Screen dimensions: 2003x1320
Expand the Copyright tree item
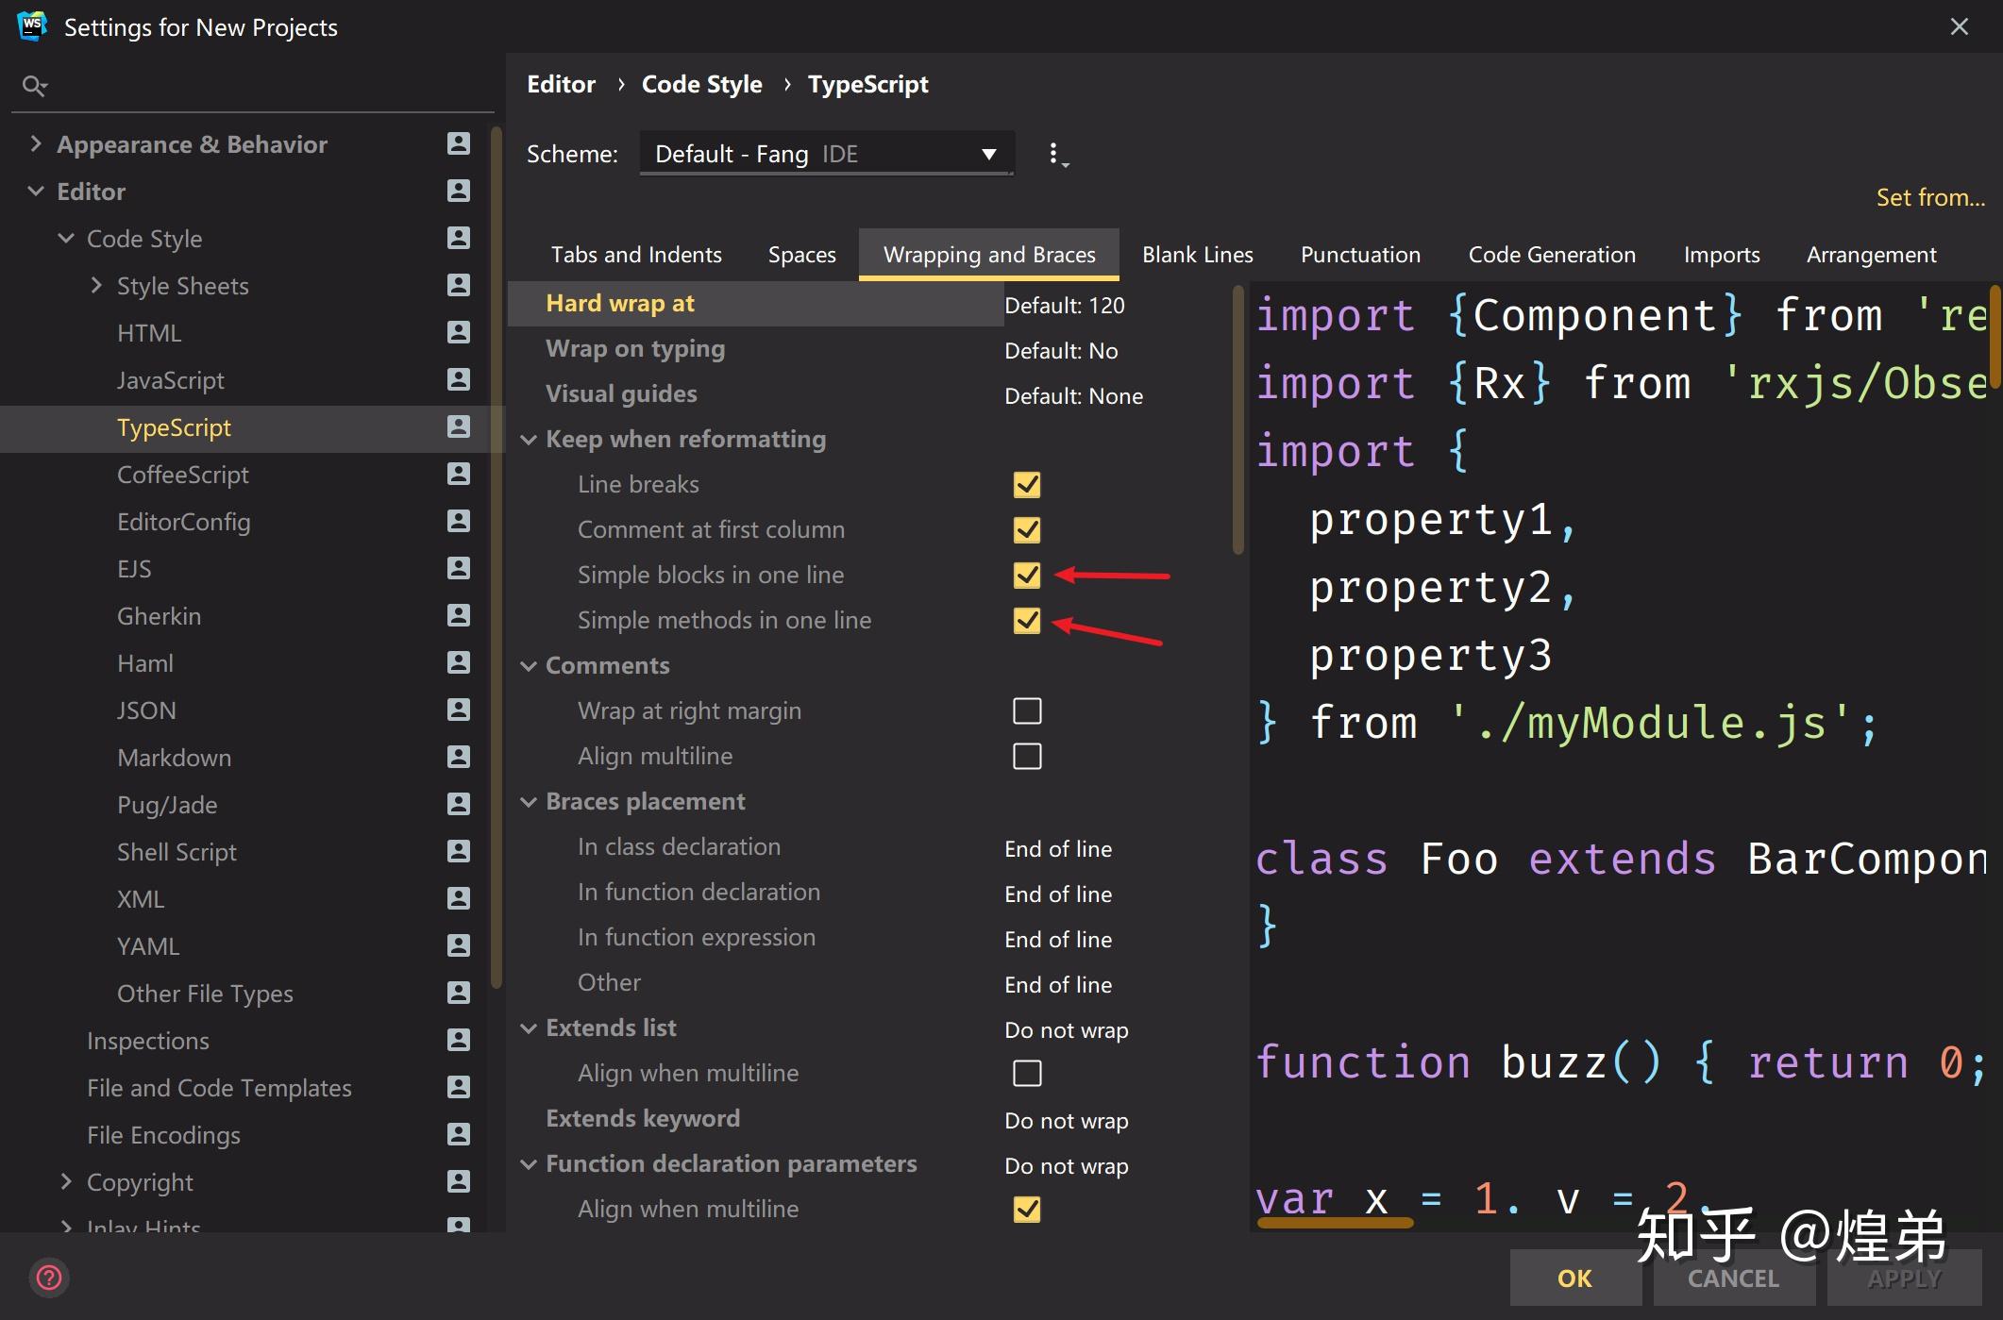point(66,1181)
